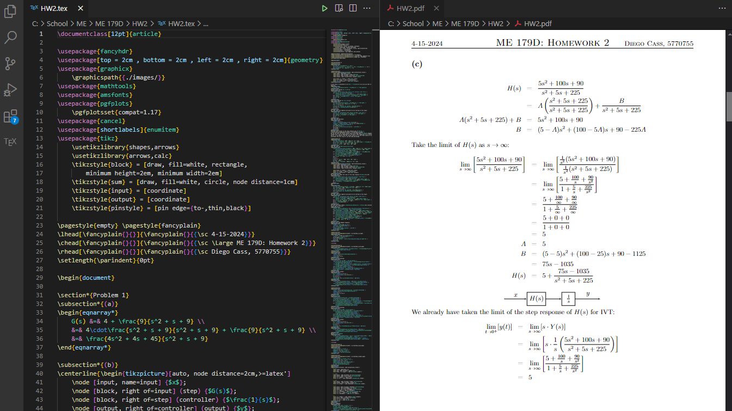Click the \usepackage{cancel} line
This screenshot has height=411, width=732.
click(91, 121)
